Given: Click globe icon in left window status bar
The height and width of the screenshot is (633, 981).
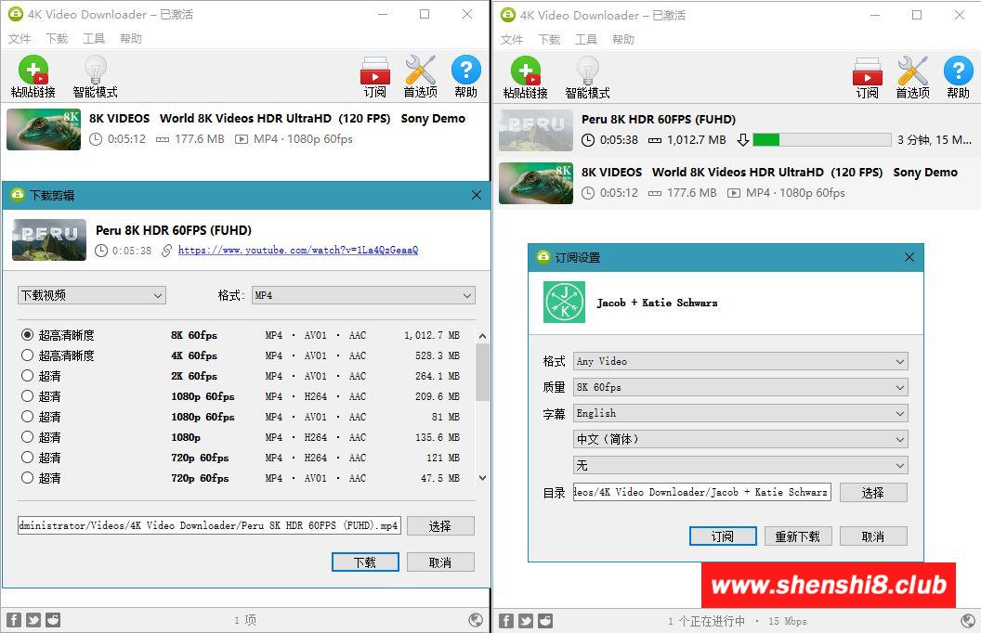Looking at the screenshot, I should click(x=476, y=620).
